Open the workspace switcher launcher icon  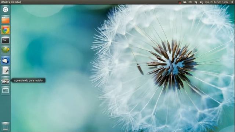(x=6, y=91)
